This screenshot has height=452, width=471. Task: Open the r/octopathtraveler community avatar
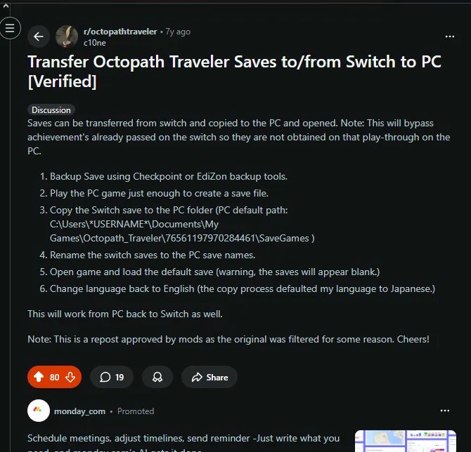(67, 36)
